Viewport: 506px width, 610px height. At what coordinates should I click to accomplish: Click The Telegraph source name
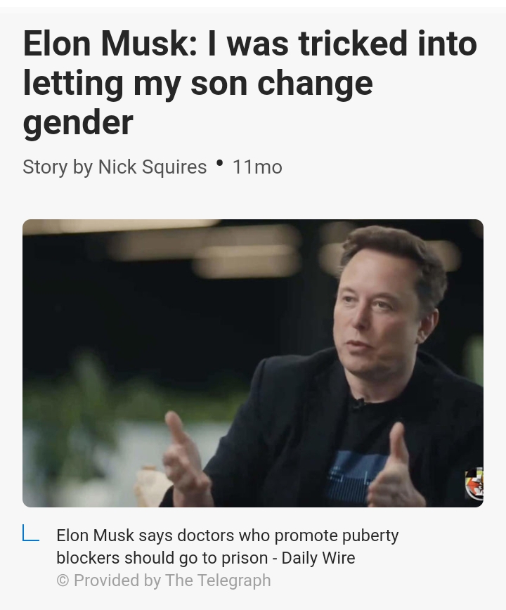[x=218, y=580]
